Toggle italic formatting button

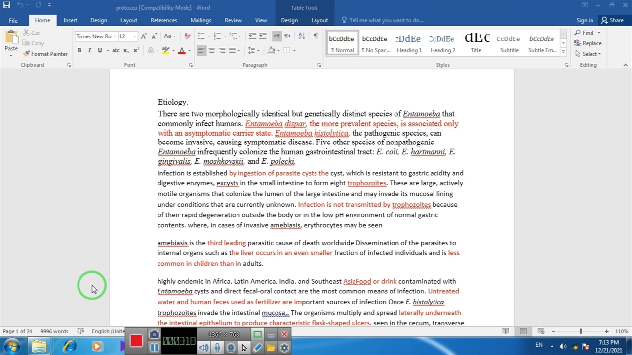(x=89, y=50)
